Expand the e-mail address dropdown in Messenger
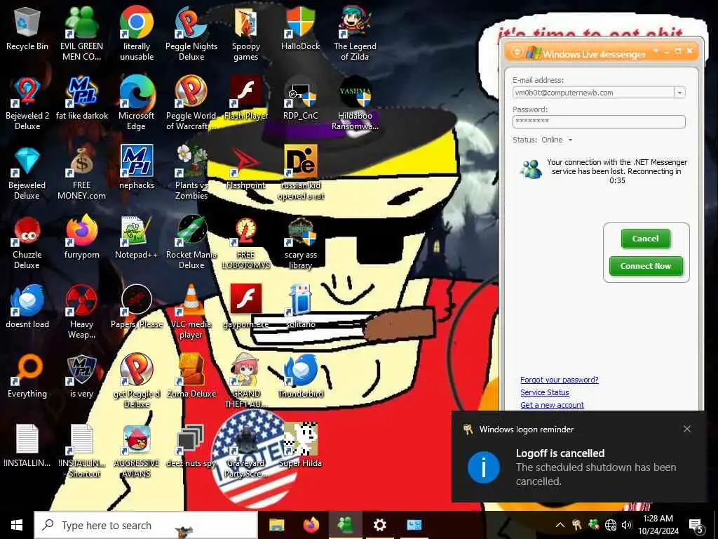Viewport: 718px width, 539px height. (679, 93)
